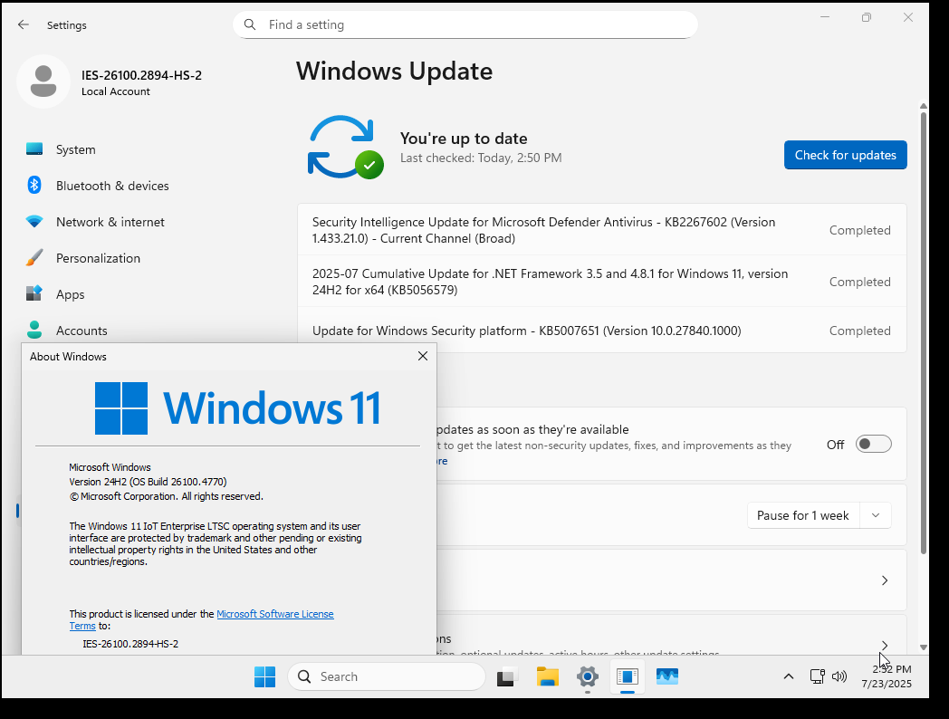The width and height of the screenshot is (949, 719).
Task: Click the network status tray icon
Action: tap(817, 676)
